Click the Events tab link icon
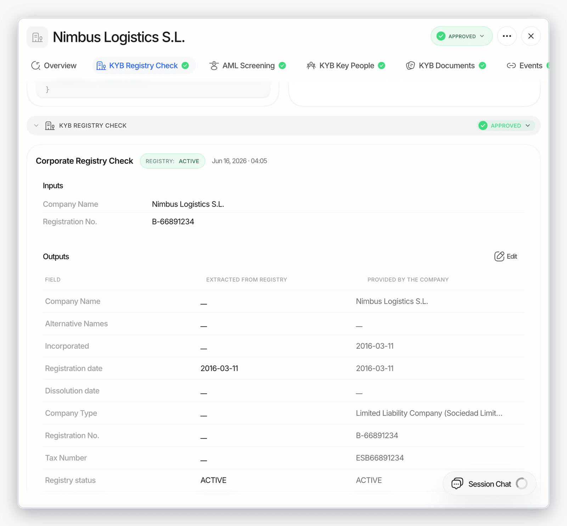 pos(511,66)
